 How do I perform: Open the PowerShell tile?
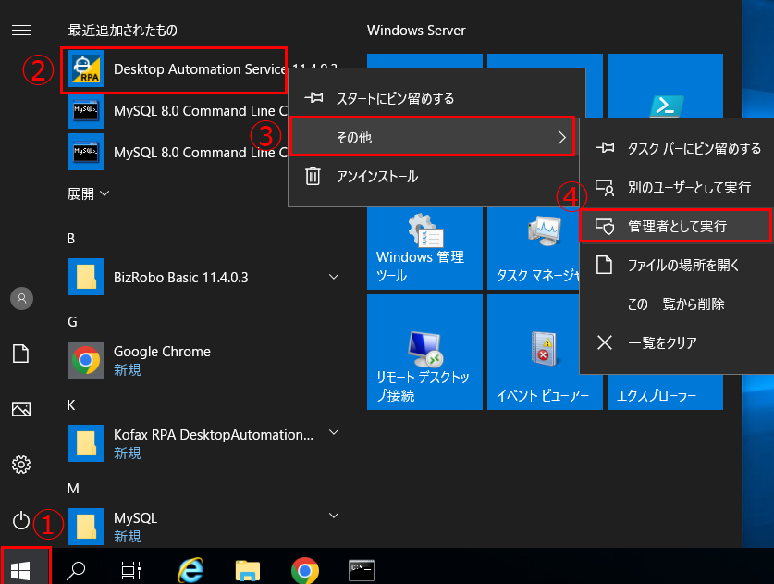click(665, 86)
